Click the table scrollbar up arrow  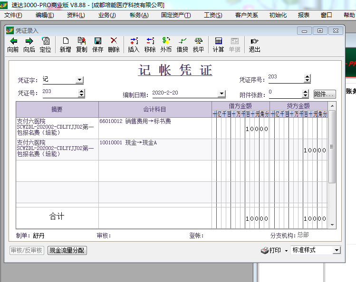click(x=332, y=106)
